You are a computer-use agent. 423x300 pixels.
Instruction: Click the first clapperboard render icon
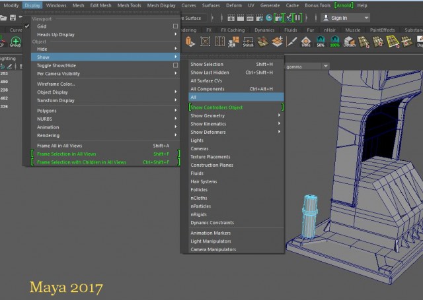231,18
